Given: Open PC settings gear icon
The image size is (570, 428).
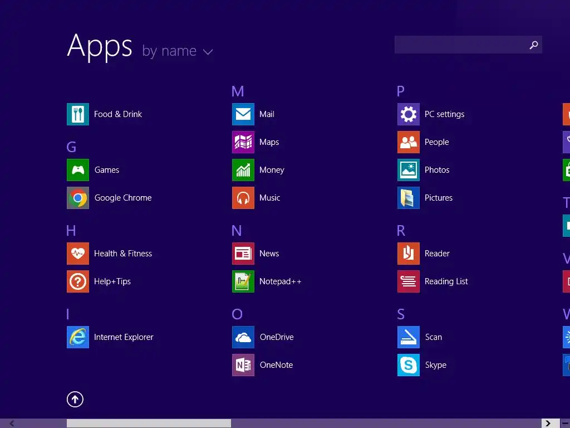Looking at the screenshot, I should pyautogui.click(x=409, y=114).
